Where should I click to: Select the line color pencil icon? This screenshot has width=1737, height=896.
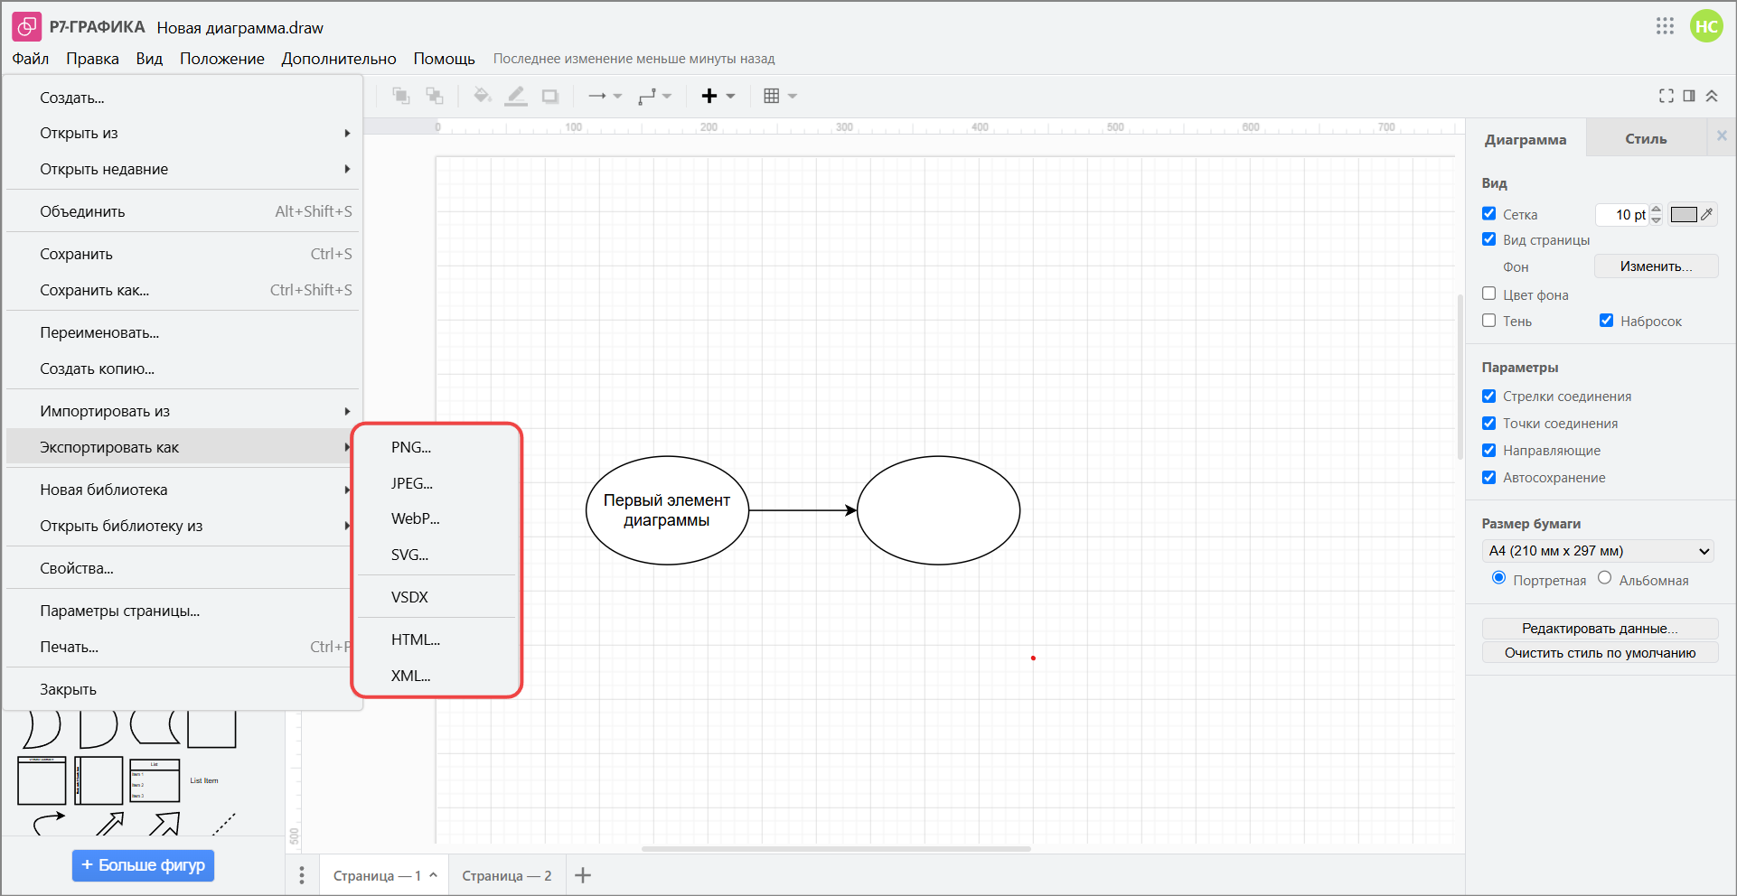[516, 96]
